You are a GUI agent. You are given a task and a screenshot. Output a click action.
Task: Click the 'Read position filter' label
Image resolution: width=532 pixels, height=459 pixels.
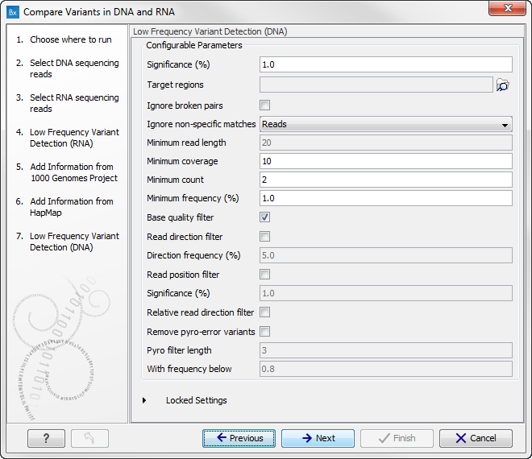click(x=183, y=275)
